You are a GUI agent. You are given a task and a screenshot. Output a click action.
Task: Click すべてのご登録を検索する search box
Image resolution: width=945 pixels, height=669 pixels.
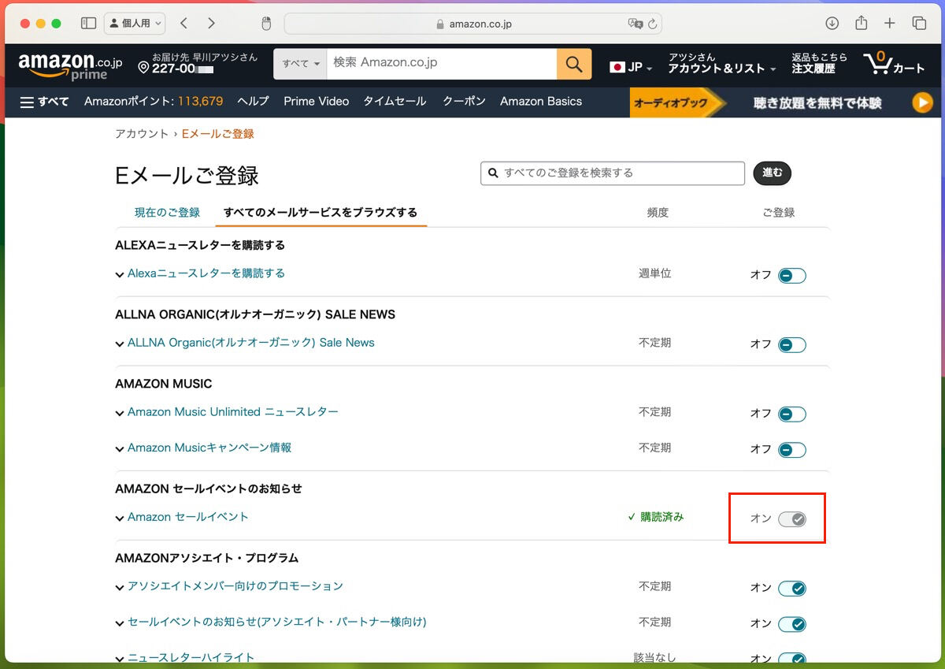click(613, 173)
